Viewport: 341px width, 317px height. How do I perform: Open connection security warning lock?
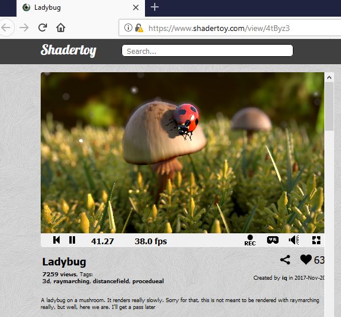click(x=139, y=28)
